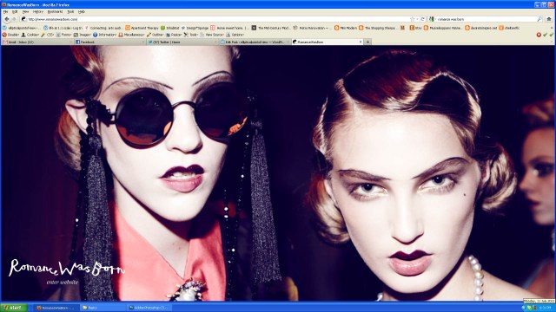Click the site favicon in the address bar

pyautogui.click(x=23, y=19)
